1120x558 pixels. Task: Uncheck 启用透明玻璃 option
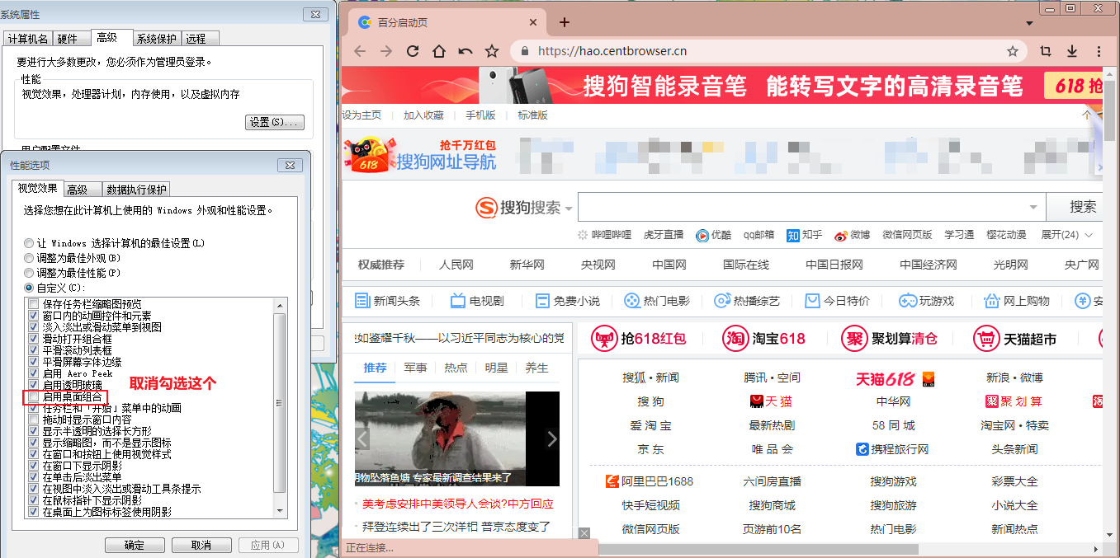coord(33,385)
